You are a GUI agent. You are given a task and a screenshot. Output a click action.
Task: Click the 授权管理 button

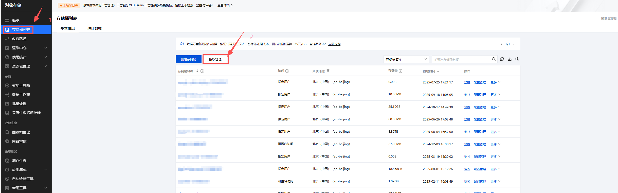coord(215,59)
